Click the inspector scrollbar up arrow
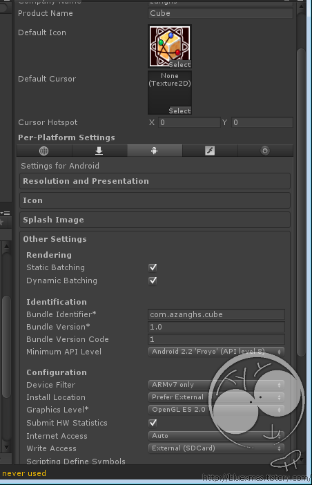Image resolution: width=312 pixels, height=485 pixels. 301,7
